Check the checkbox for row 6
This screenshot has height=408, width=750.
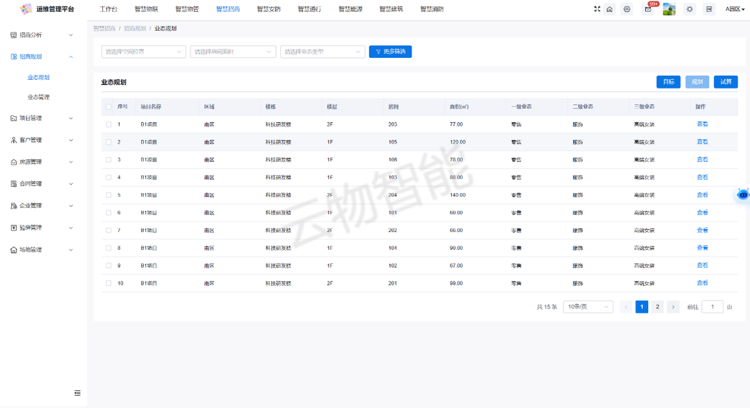tap(109, 213)
